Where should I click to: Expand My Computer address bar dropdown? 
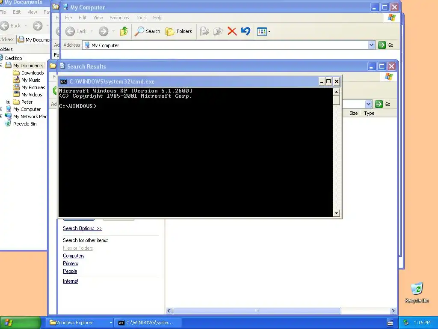pyautogui.click(x=371, y=45)
